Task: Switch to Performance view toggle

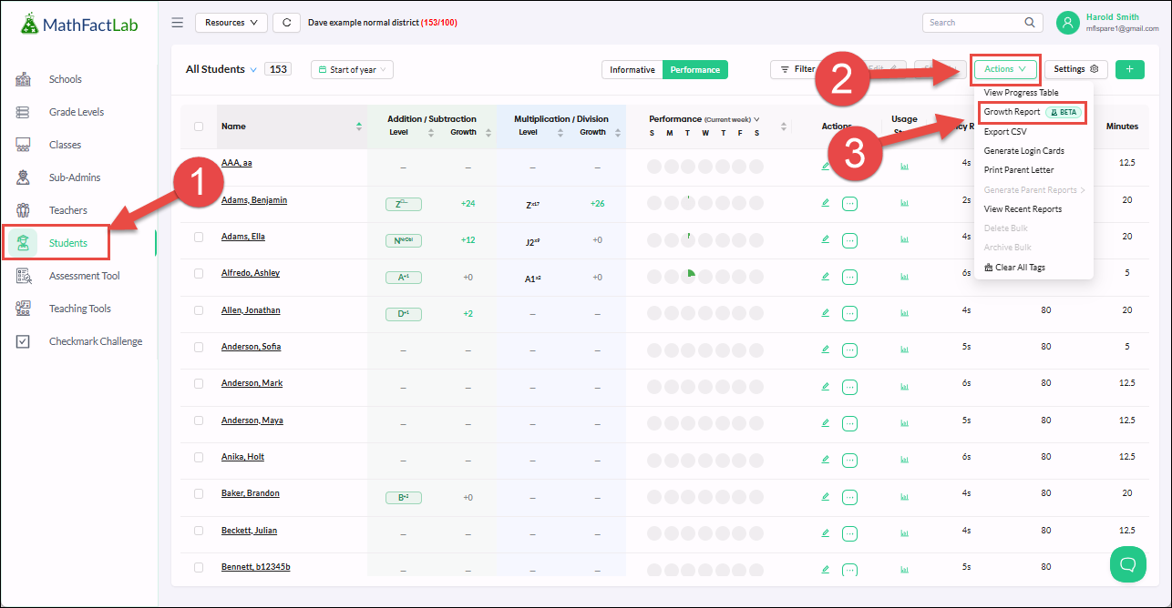Action: (x=695, y=69)
